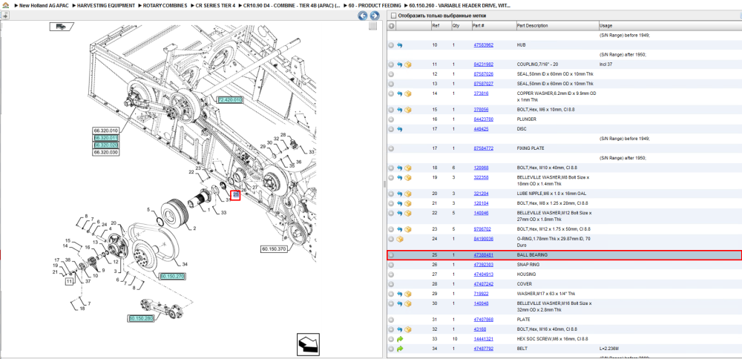The image size is (742, 359).
Task: Click diagram group label 60.150.280
Action: (x=141, y=318)
